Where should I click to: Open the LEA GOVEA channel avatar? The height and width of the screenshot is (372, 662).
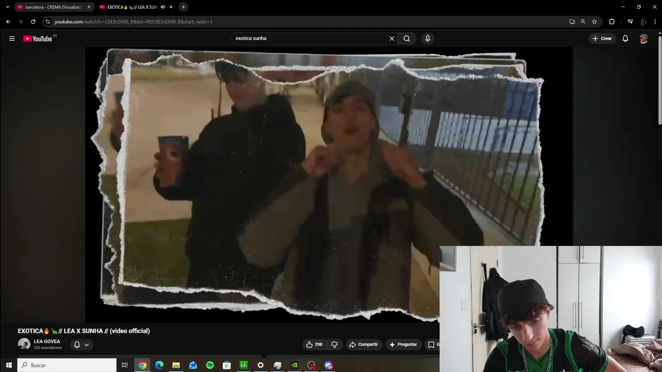[24, 344]
